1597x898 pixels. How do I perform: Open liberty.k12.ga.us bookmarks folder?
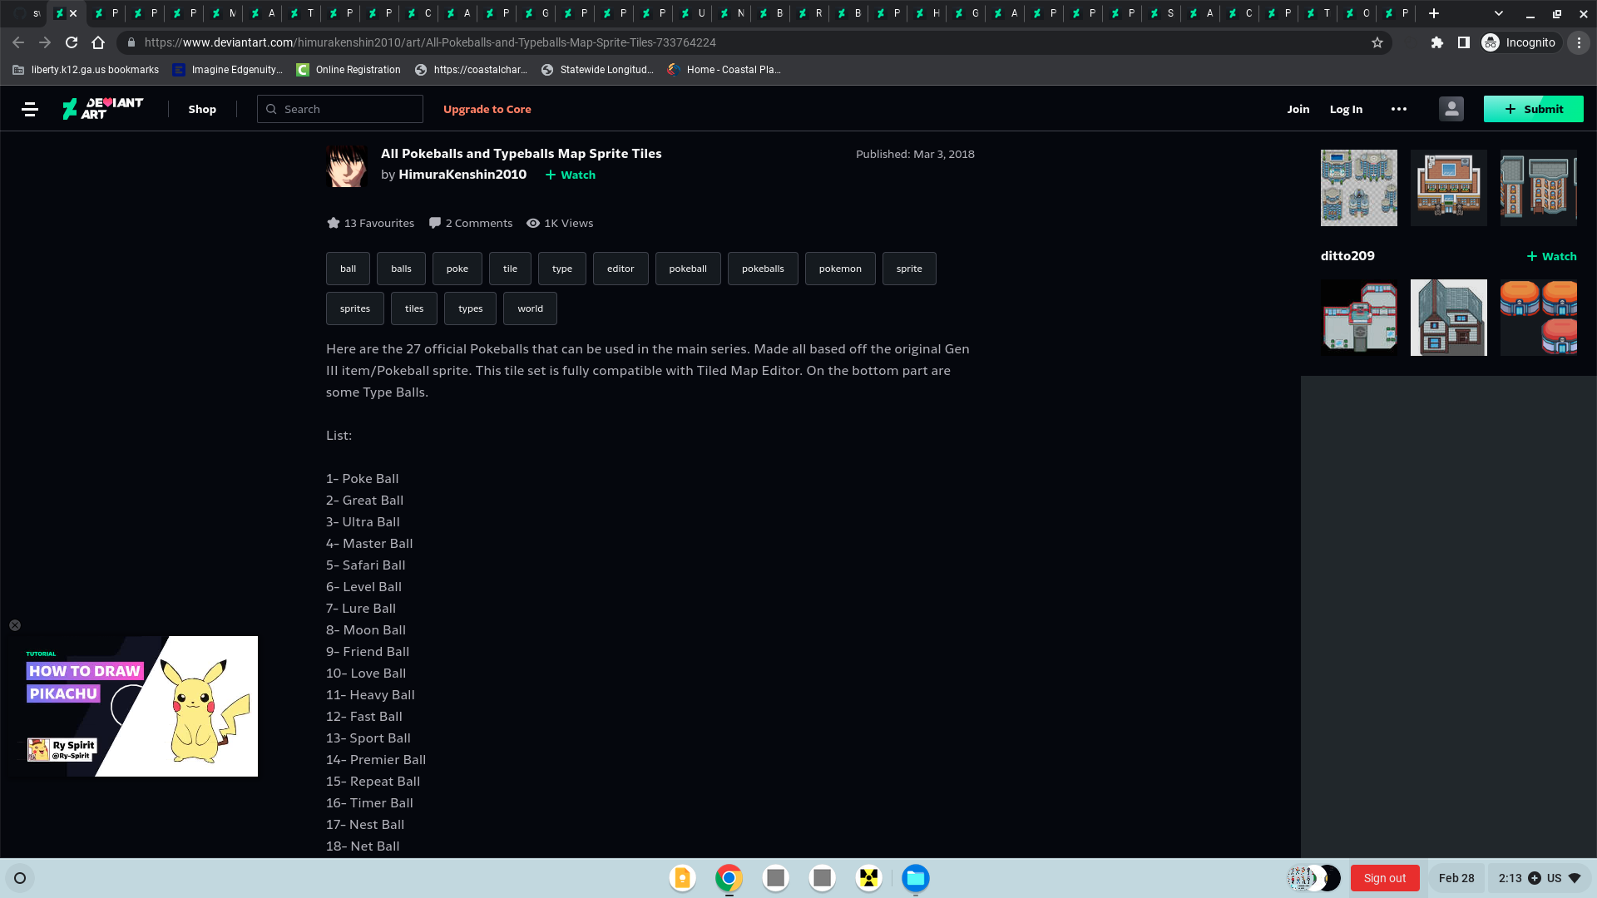[86, 70]
